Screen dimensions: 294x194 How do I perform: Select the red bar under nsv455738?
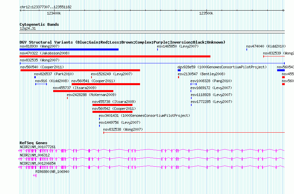click(x=113, y=105)
